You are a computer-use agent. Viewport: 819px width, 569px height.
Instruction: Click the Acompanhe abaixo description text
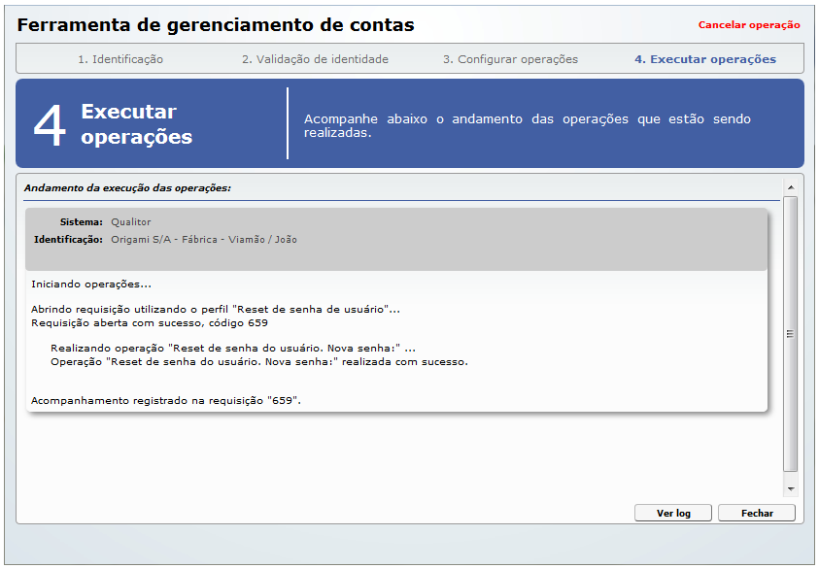[527, 125]
